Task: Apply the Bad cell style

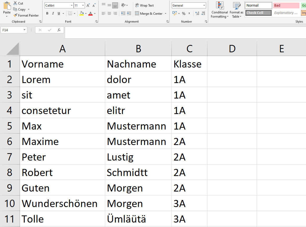Action: 286,6
